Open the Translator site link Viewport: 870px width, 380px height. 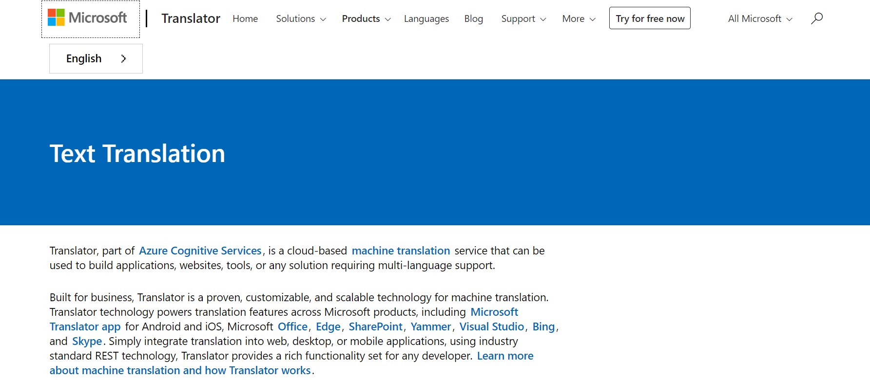(x=191, y=18)
